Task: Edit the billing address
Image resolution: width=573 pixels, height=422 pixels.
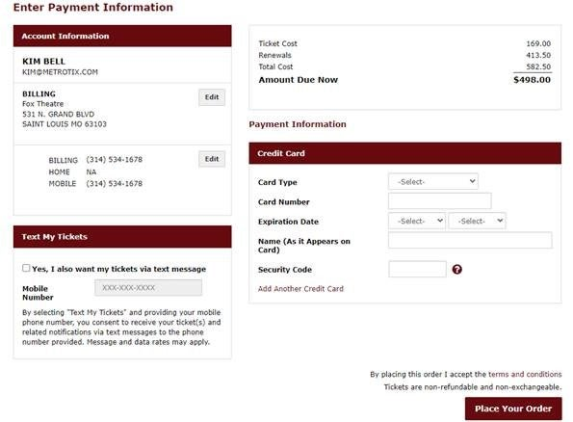Action: [212, 97]
